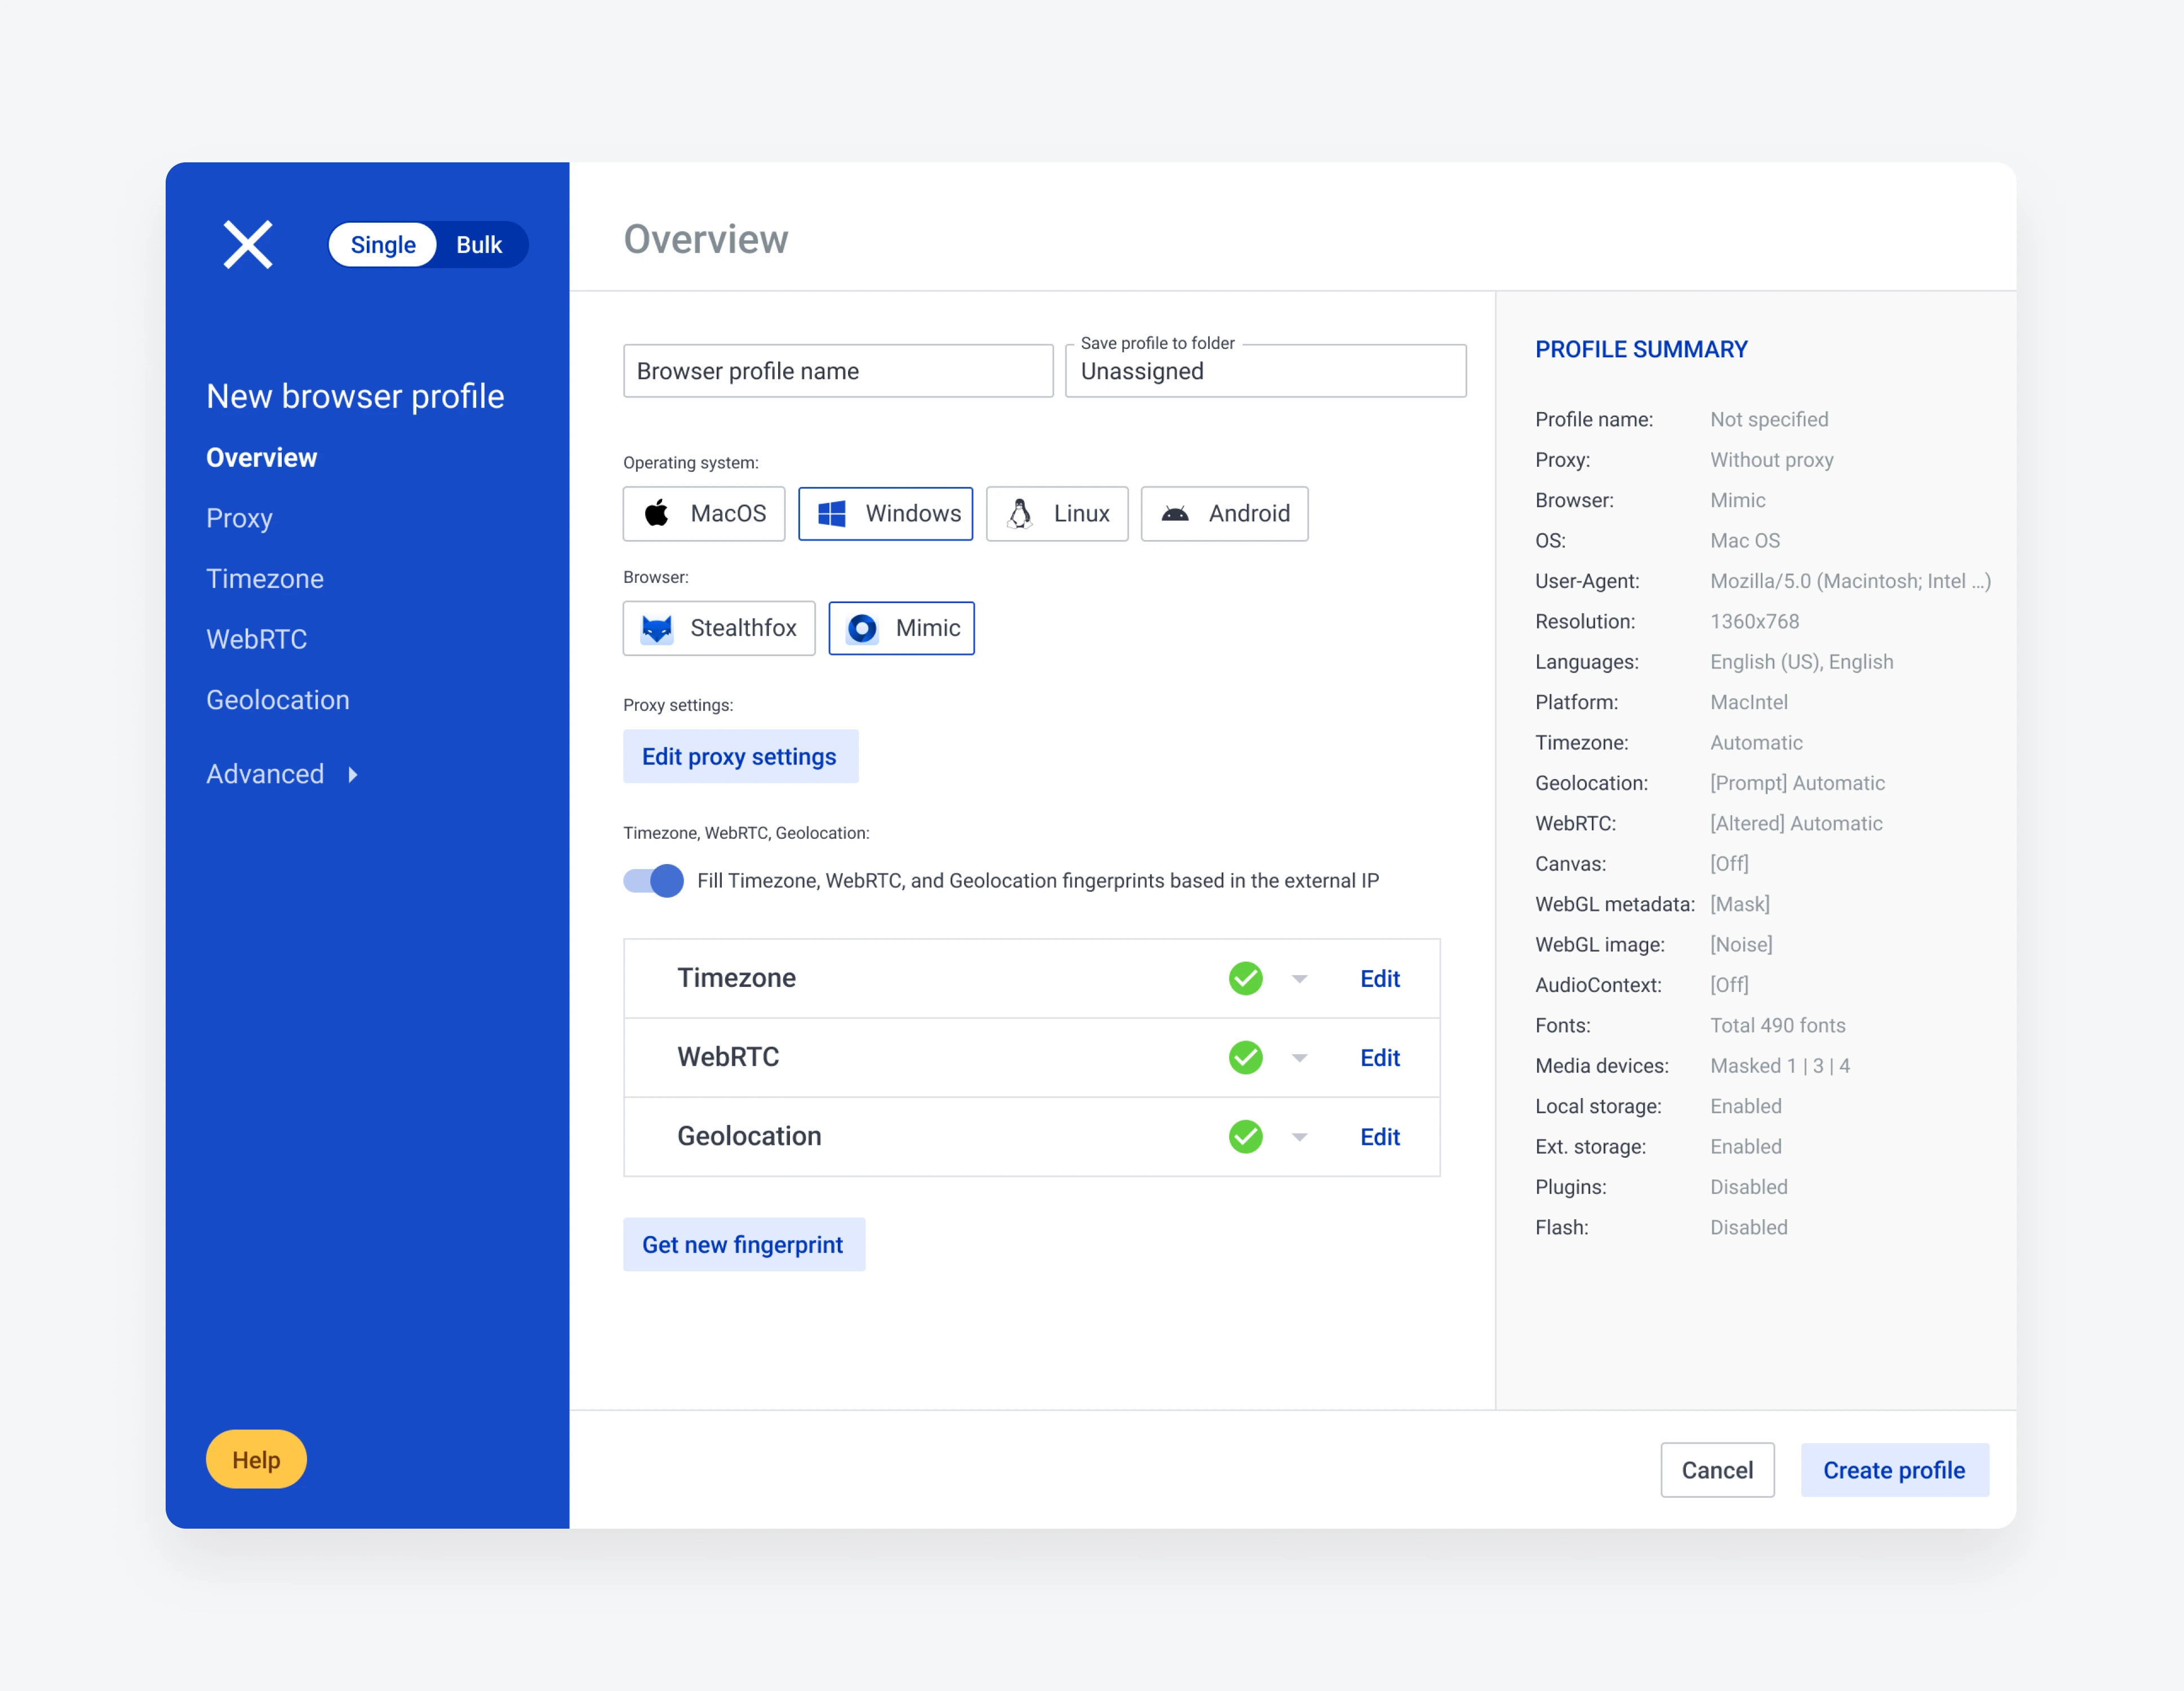Focus the Browser profile name field
The image size is (2184, 1691).
click(838, 371)
